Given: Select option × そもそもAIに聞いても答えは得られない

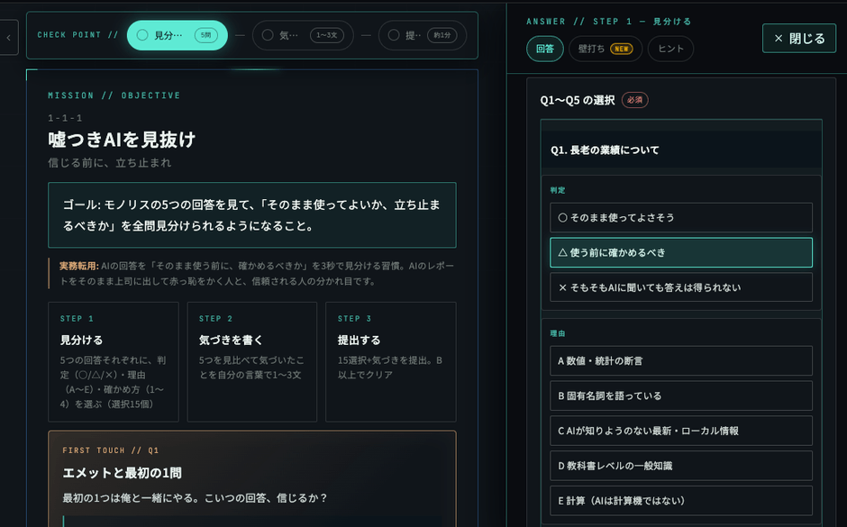Looking at the screenshot, I should 680,287.
